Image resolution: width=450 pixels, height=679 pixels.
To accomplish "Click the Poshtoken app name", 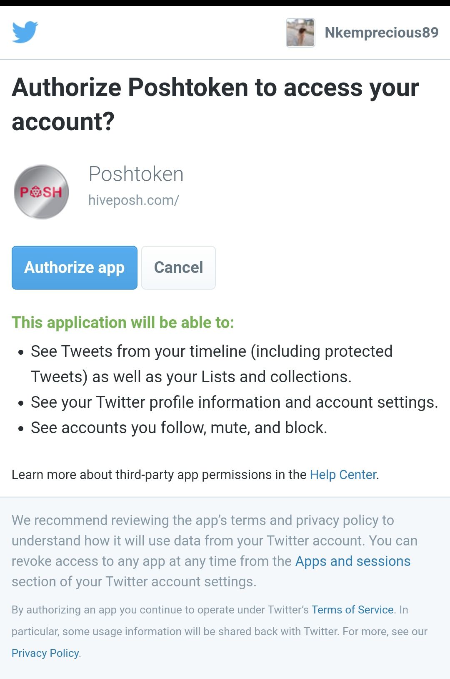I will [136, 174].
